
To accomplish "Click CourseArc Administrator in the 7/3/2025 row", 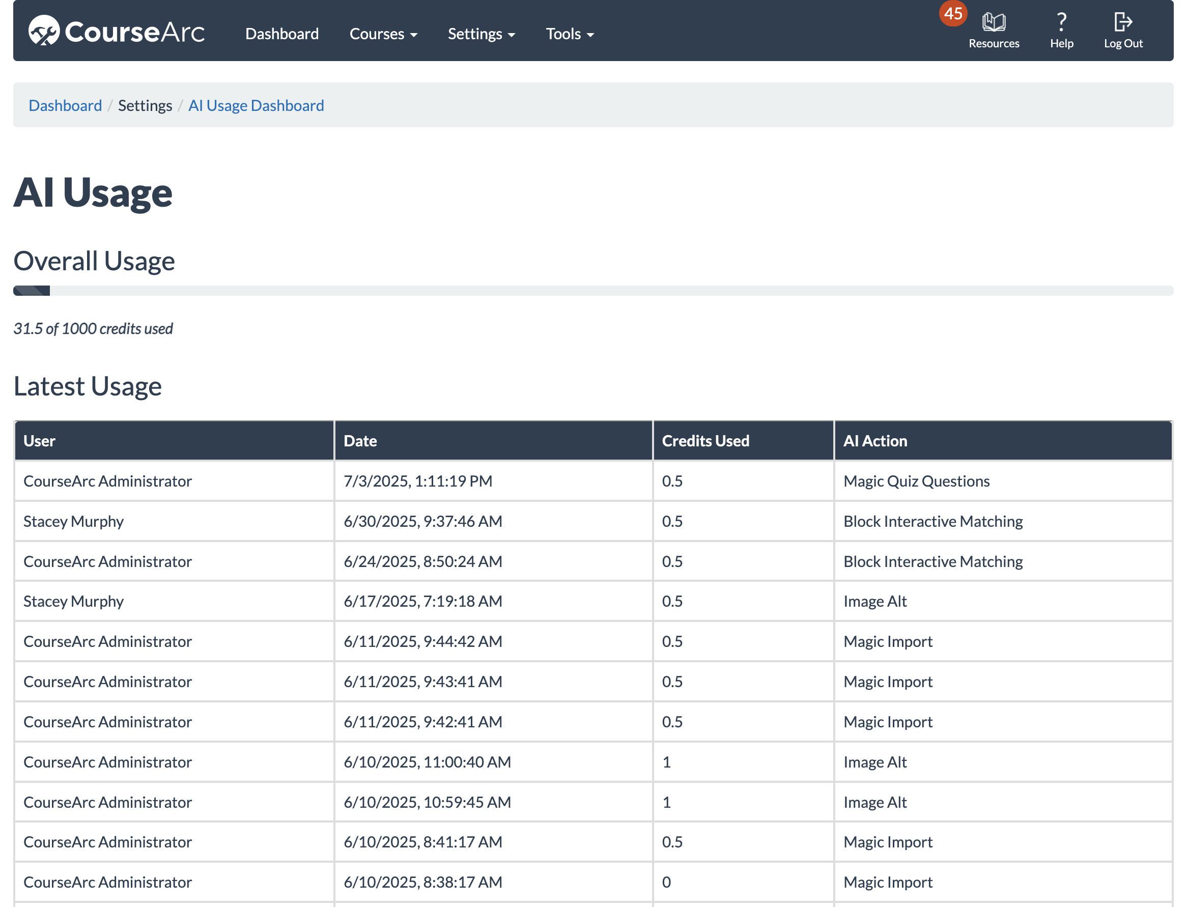I will pos(107,481).
